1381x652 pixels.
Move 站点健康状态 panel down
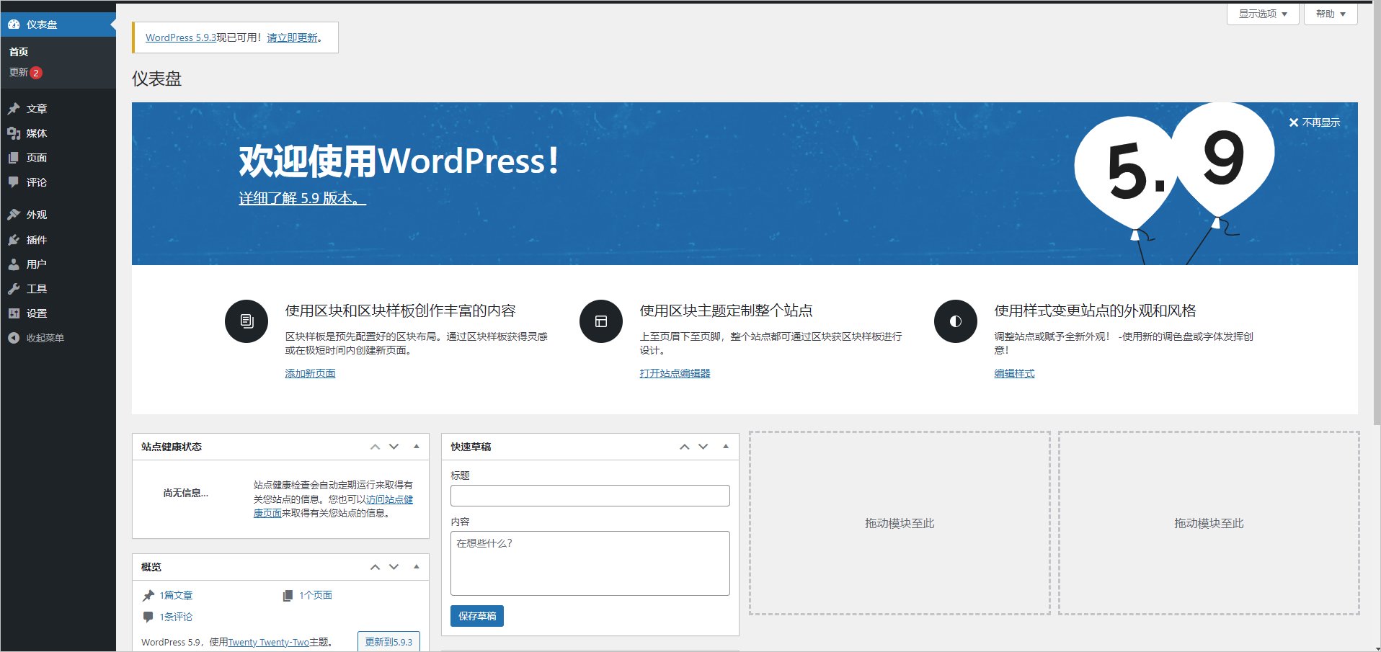(x=394, y=447)
